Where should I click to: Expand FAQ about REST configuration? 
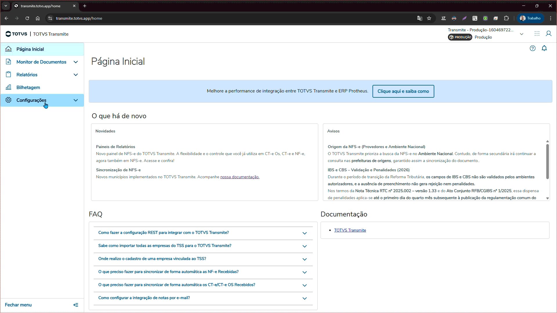point(304,233)
